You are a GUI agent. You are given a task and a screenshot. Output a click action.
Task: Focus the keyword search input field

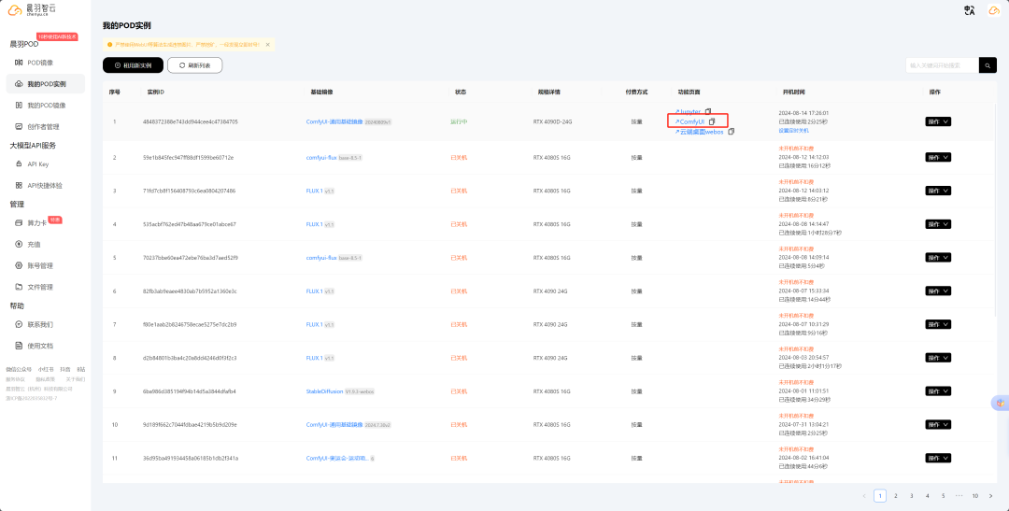coord(942,65)
